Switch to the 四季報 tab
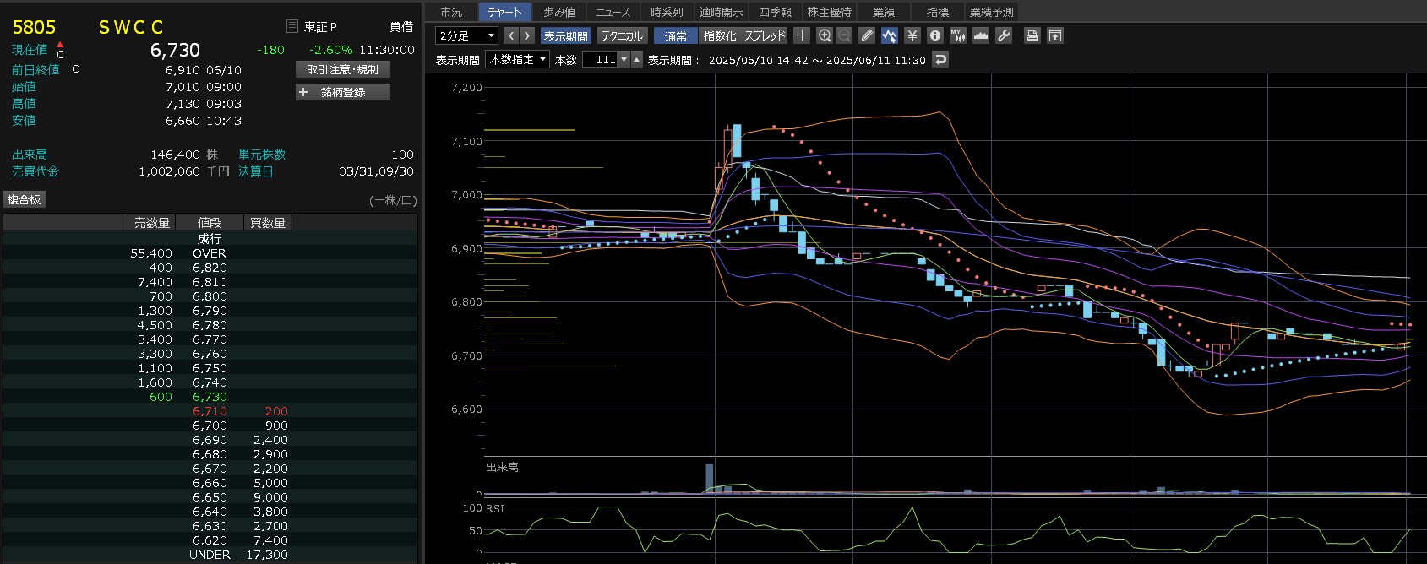This screenshot has width=1427, height=564. tap(776, 12)
